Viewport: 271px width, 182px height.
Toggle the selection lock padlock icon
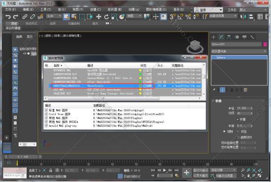[x=50, y=170]
